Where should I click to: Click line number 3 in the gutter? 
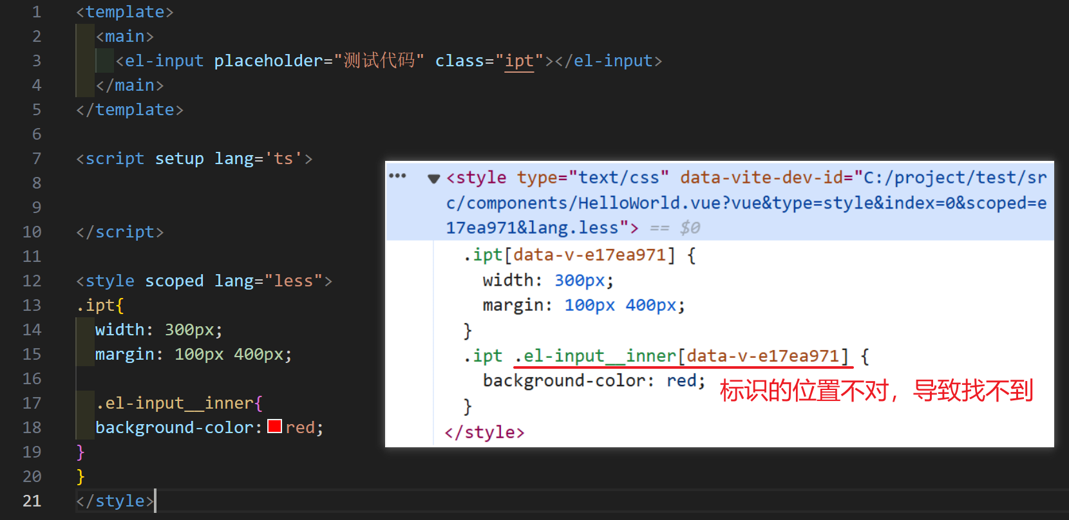tap(37, 61)
